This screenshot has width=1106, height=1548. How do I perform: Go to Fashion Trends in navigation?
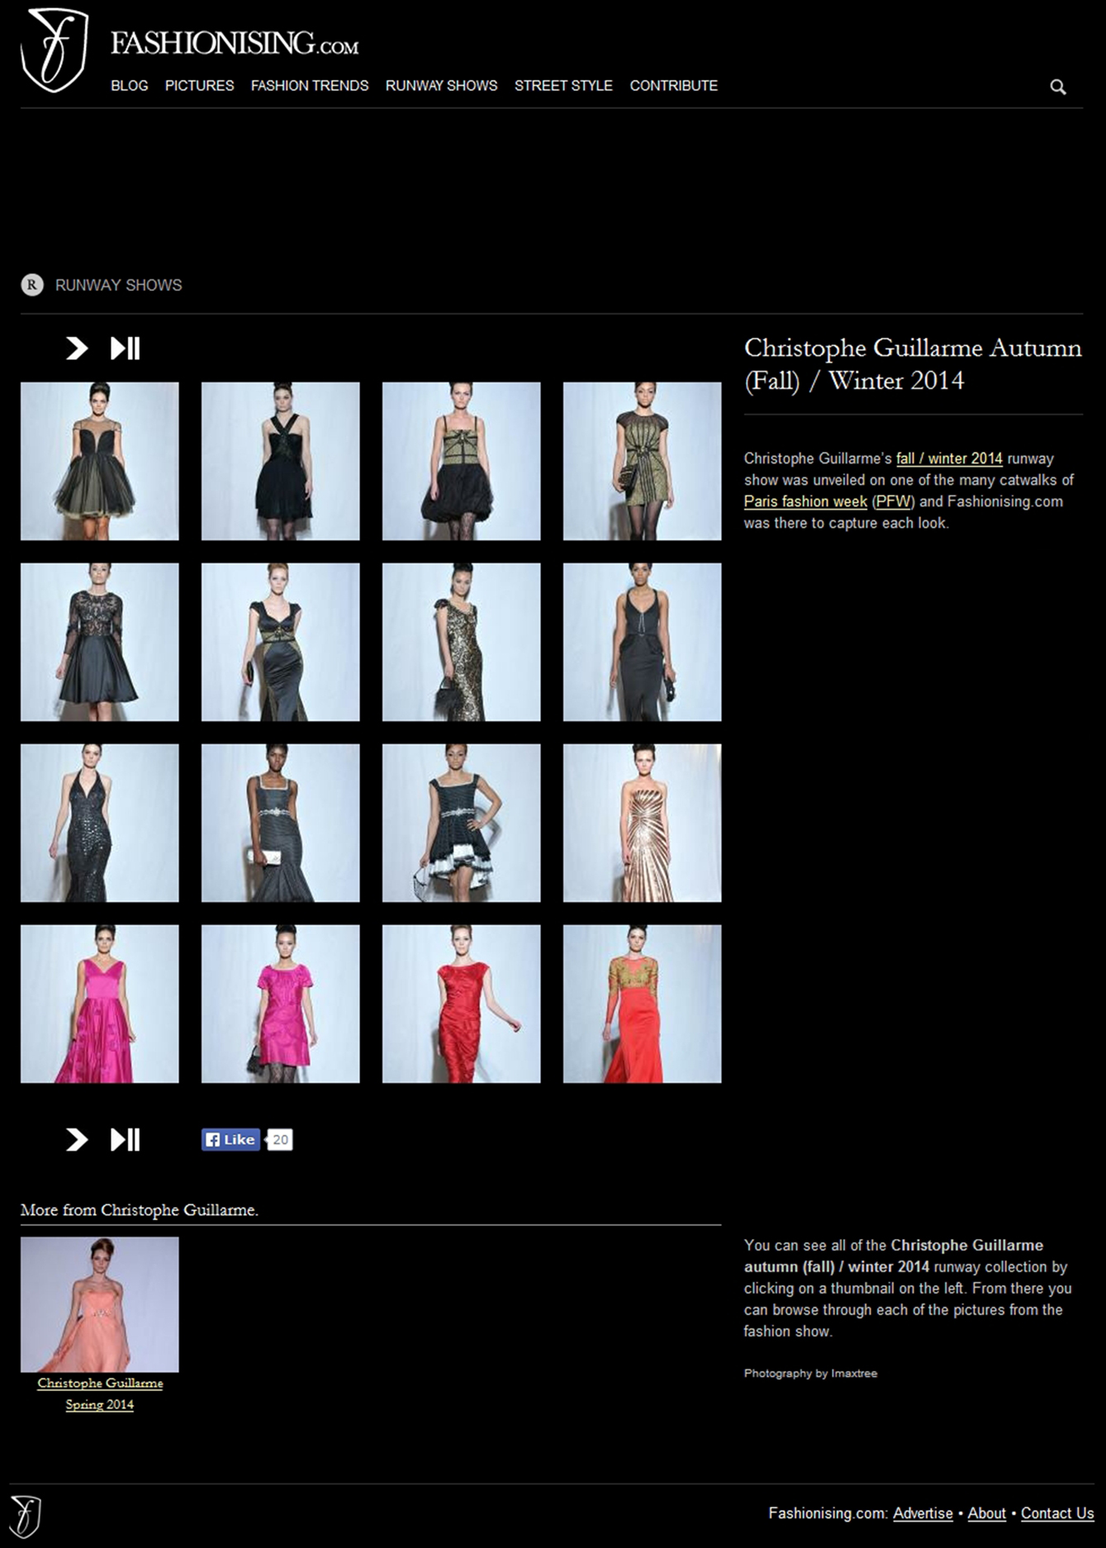310,86
